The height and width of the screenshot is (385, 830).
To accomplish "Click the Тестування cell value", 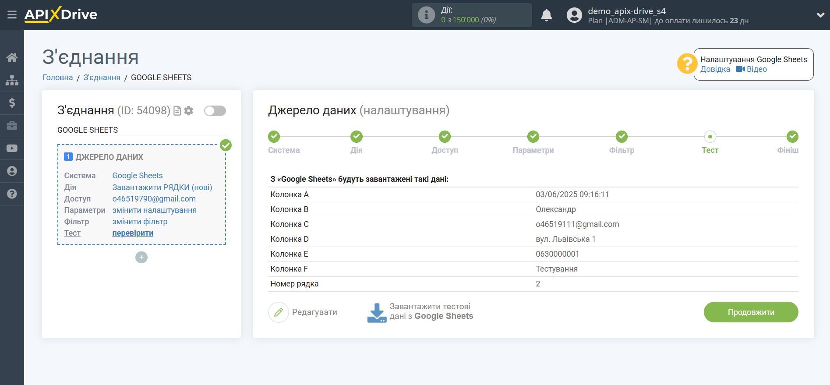I will 557,269.
